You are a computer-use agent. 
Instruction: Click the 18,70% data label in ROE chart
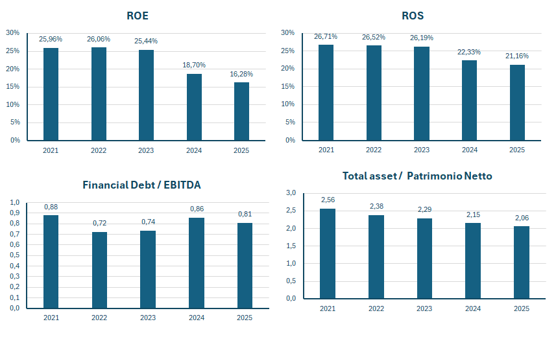[x=193, y=66]
